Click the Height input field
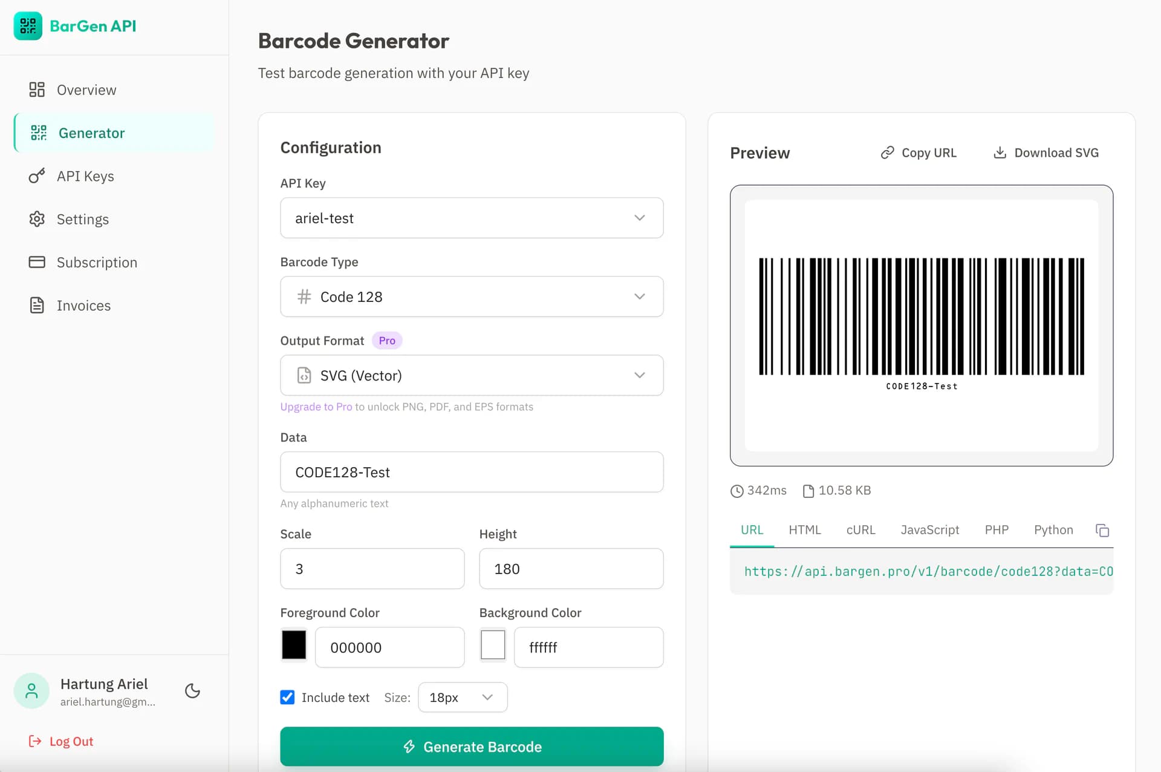The width and height of the screenshot is (1161, 772). click(x=571, y=569)
